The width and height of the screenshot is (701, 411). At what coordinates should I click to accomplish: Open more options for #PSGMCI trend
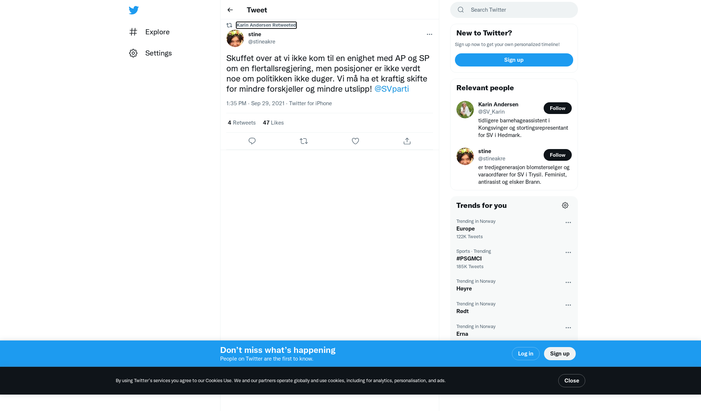568,252
